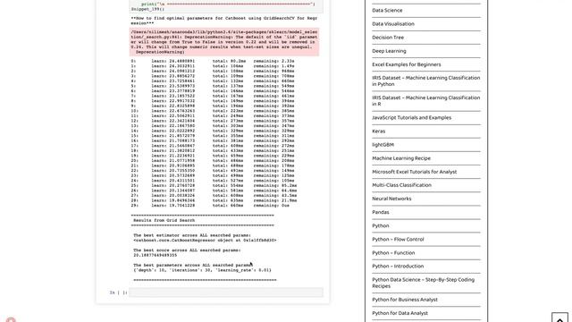Click the iteration 29 learn output row
572x322 pixels.
[x=210, y=206]
